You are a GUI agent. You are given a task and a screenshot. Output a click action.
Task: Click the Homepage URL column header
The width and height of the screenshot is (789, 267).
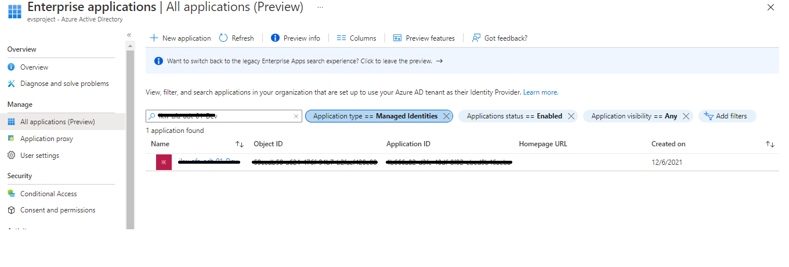coord(543,144)
